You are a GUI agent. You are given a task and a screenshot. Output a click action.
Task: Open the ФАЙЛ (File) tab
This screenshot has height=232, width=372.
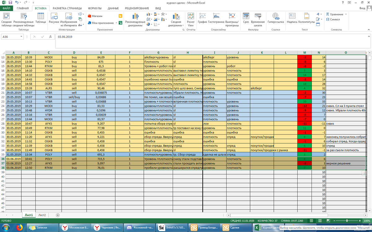[7, 8]
